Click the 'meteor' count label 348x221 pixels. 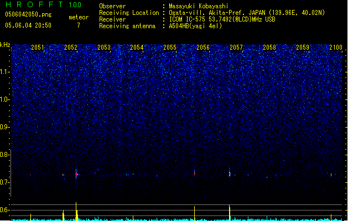click(x=79, y=17)
